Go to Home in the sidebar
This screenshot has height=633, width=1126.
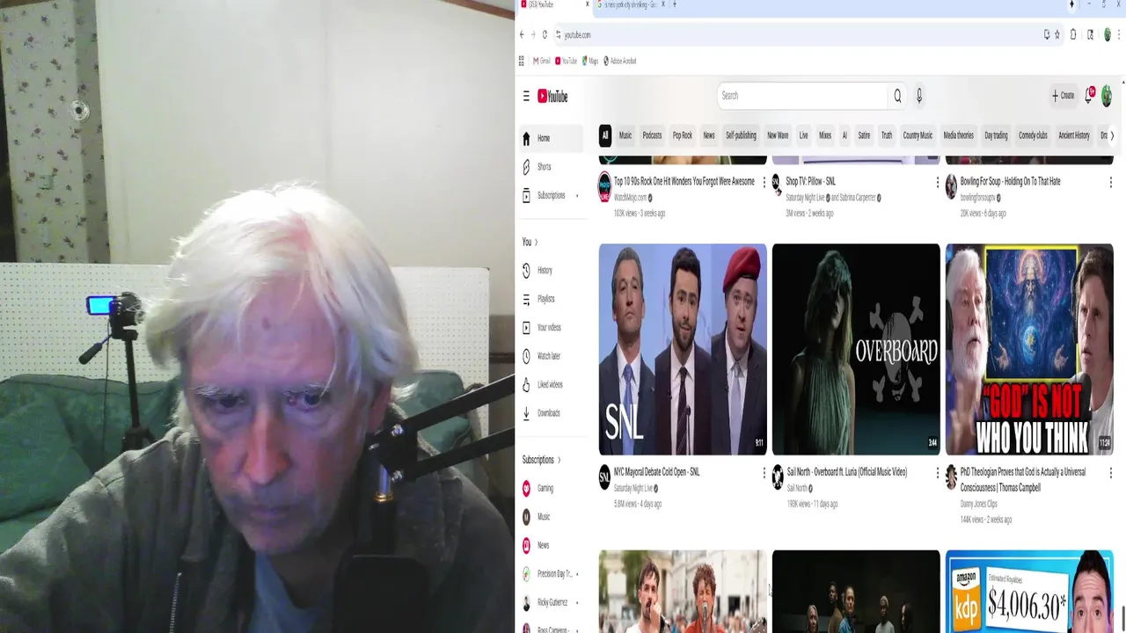pos(551,138)
